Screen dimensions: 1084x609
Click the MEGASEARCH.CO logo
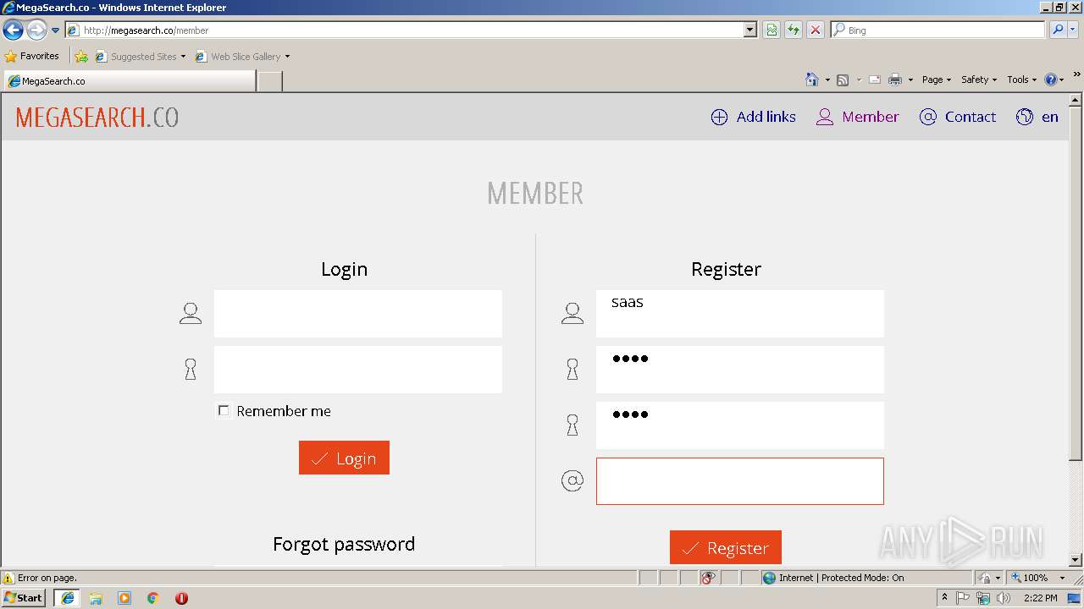[97, 118]
